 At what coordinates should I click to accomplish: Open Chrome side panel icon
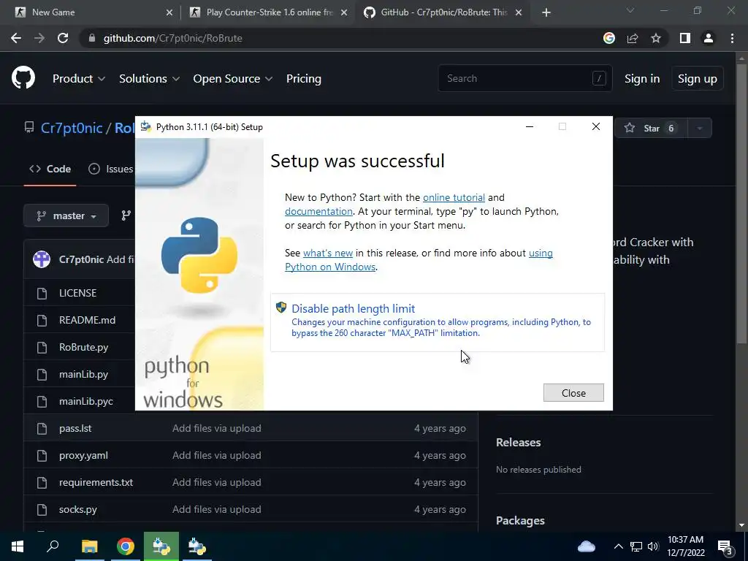(685, 38)
